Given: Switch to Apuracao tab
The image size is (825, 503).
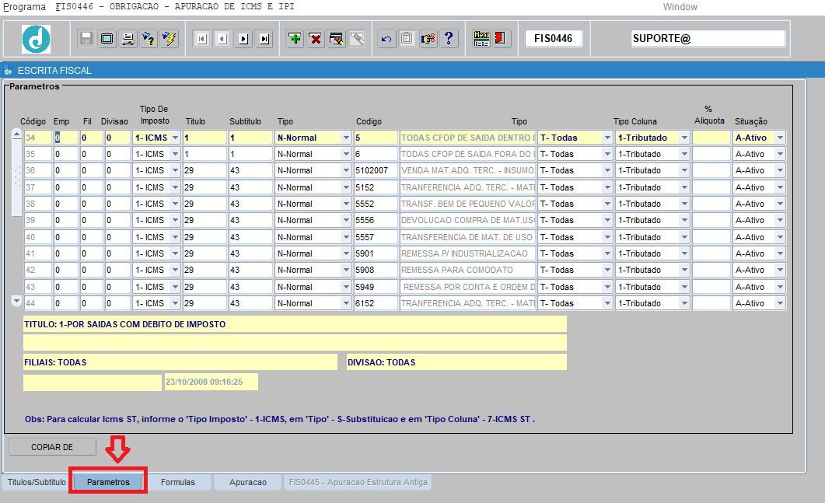Looking at the screenshot, I should pyautogui.click(x=248, y=482).
